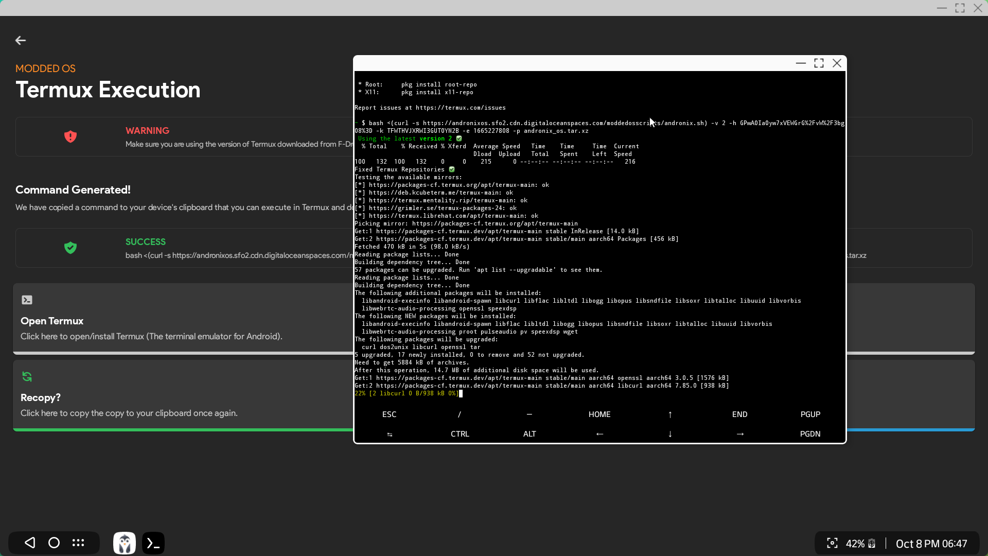Click the screenshot capture tray icon

click(x=832, y=543)
